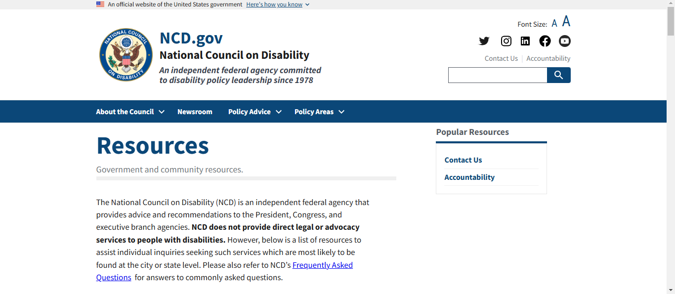Select the larger font size A
The height and width of the screenshot is (294, 675).
566,21
